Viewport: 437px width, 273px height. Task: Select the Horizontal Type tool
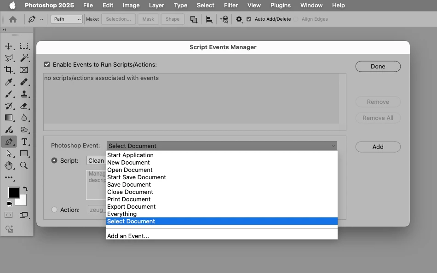24,142
